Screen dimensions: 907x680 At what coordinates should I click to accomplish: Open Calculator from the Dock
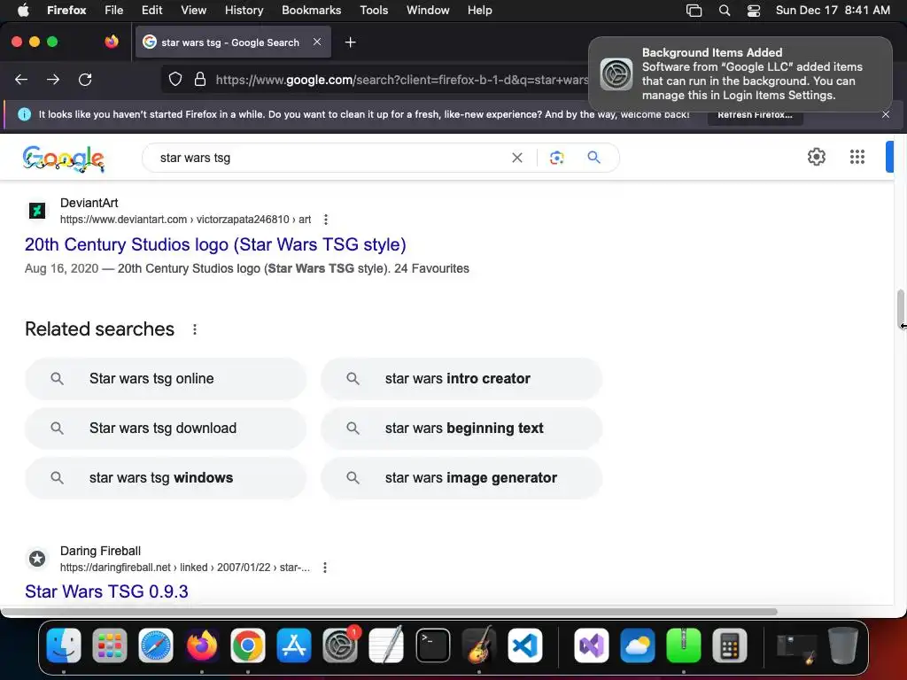click(730, 645)
